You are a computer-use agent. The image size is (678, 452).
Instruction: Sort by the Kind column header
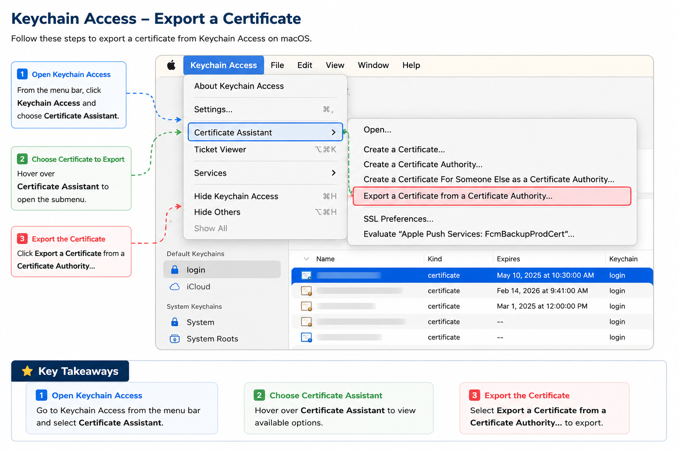click(x=435, y=259)
